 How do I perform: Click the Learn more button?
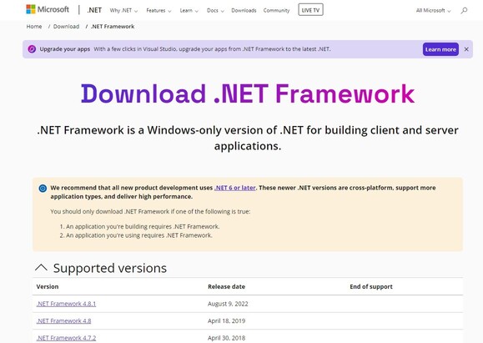pyautogui.click(x=440, y=49)
